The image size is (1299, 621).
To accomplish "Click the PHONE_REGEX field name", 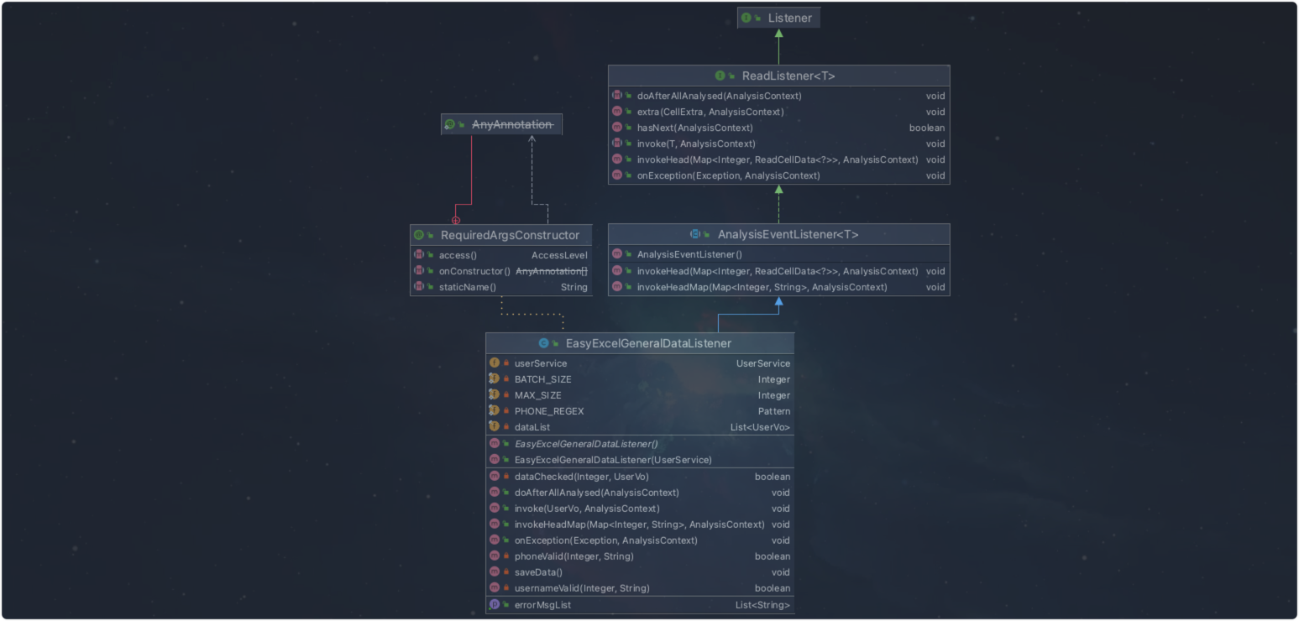I will point(549,411).
